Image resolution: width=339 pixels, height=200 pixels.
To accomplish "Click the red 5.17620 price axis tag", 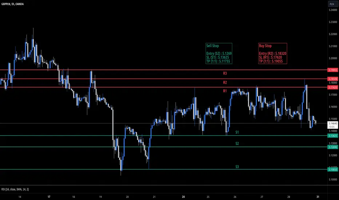I will click(x=333, y=87).
